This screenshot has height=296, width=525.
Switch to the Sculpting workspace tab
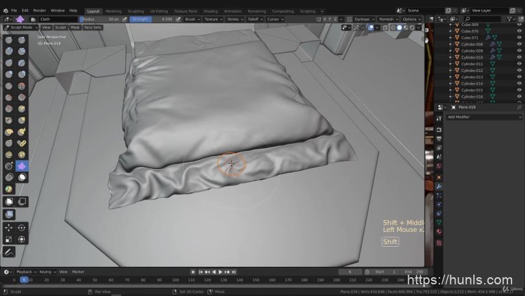(x=135, y=12)
